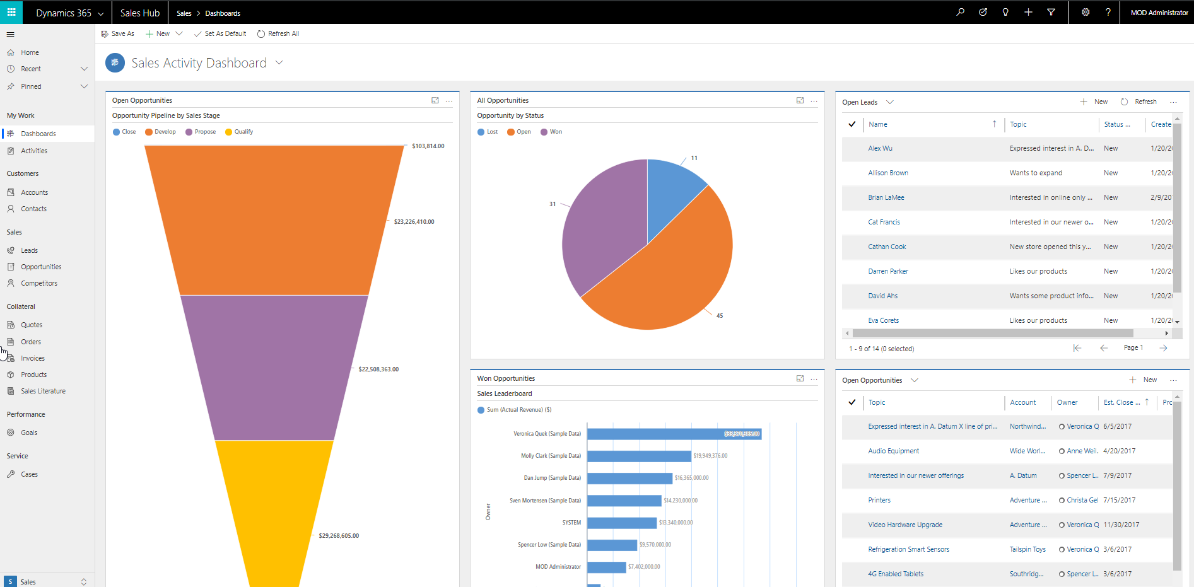This screenshot has width=1194, height=587.
Task: Click the hamburger menu to collapse sidebar
Action: click(x=10, y=34)
